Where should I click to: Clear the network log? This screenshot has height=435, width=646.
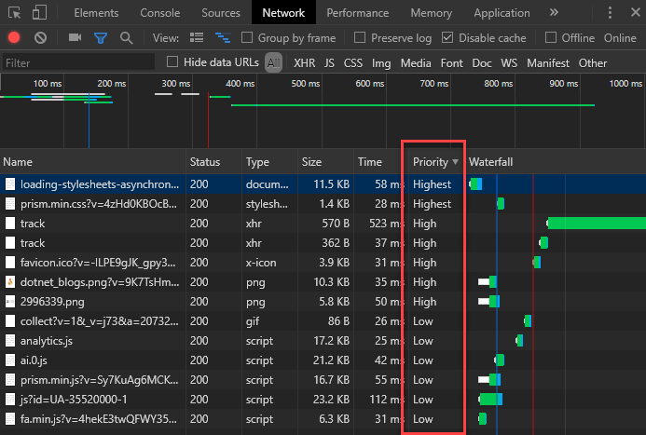(40, 38)
